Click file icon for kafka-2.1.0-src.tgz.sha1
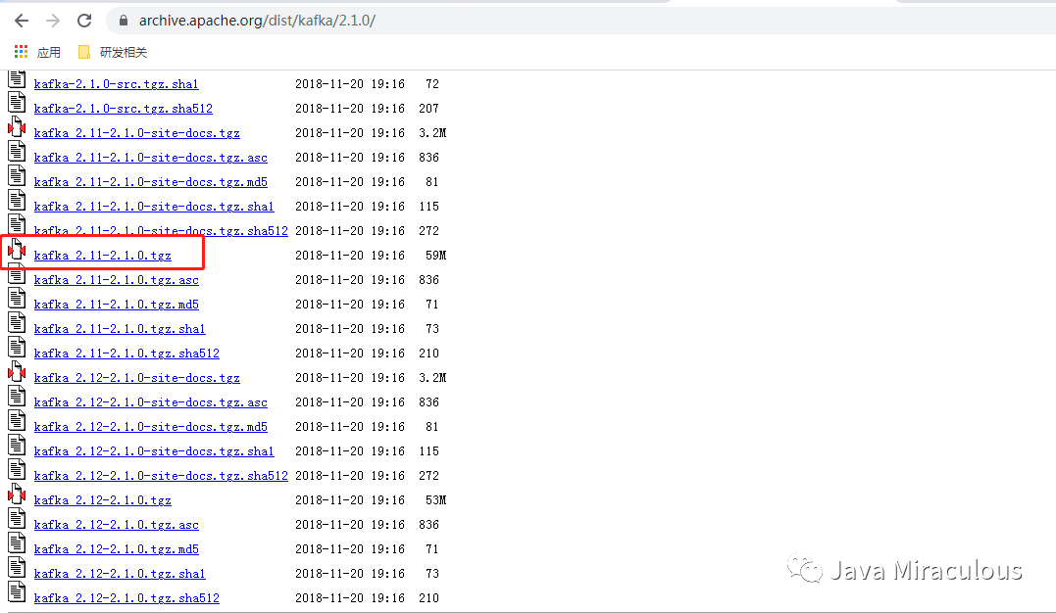Viewport: 1056px width, 613px height. 17,78
